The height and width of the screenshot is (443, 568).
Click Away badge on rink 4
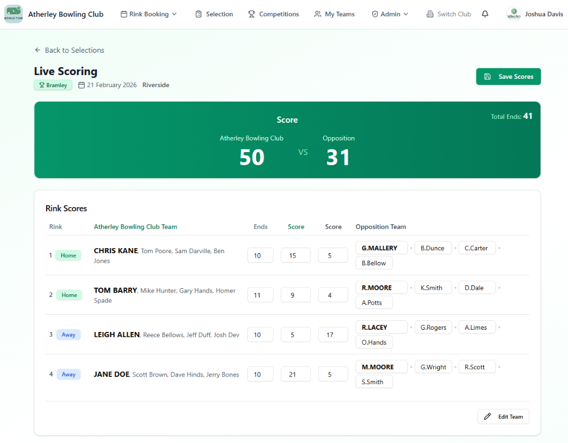click(x=68, y=374)
